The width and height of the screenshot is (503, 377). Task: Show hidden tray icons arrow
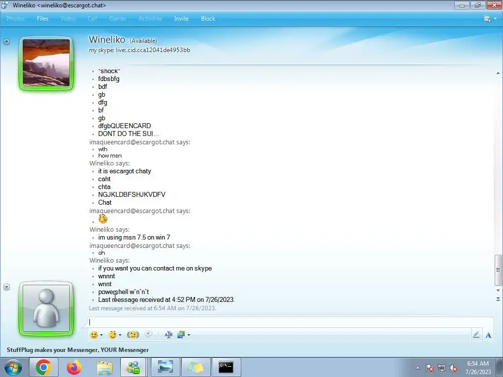[x=418, y=368]
